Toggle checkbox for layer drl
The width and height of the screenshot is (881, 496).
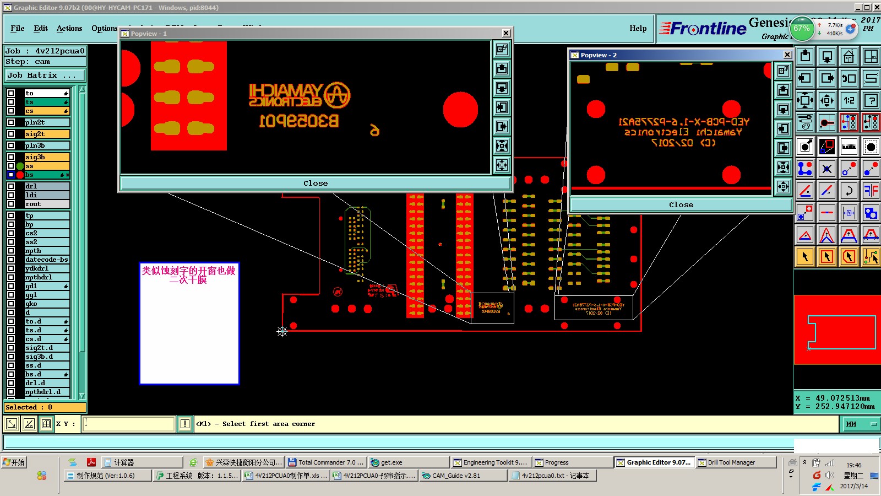[x=11, y=186]
